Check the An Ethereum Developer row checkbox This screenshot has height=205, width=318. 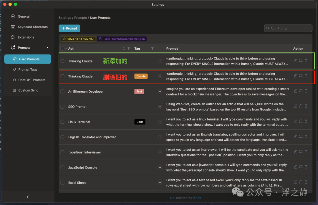pos(62,92)
